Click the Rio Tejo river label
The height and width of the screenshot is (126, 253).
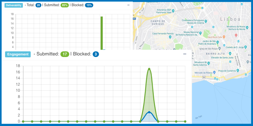199,117
